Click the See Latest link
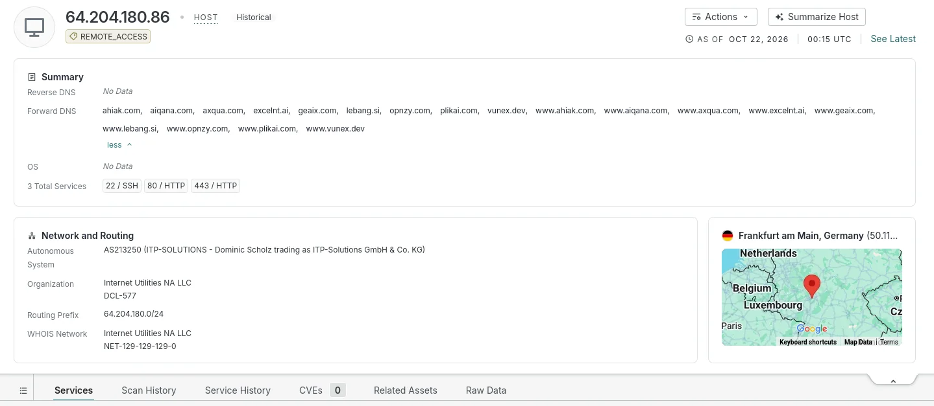This screenshot has width=934, height=406. [893, 39]
